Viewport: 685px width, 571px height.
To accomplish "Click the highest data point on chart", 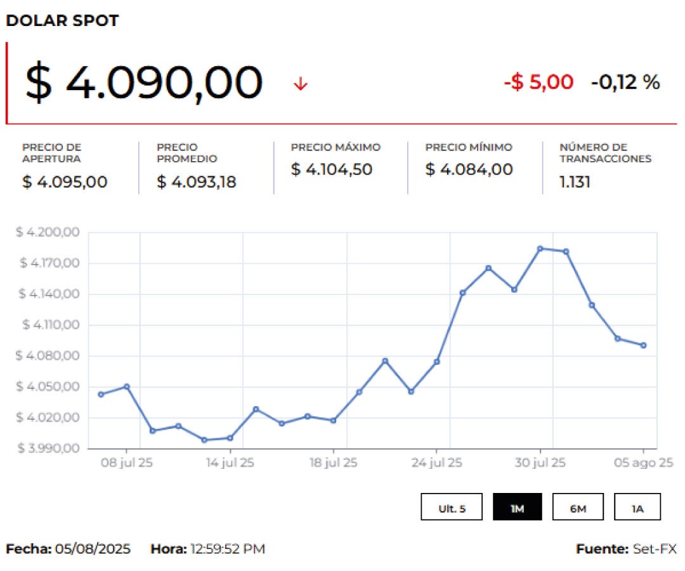I will tap(540, 249).
